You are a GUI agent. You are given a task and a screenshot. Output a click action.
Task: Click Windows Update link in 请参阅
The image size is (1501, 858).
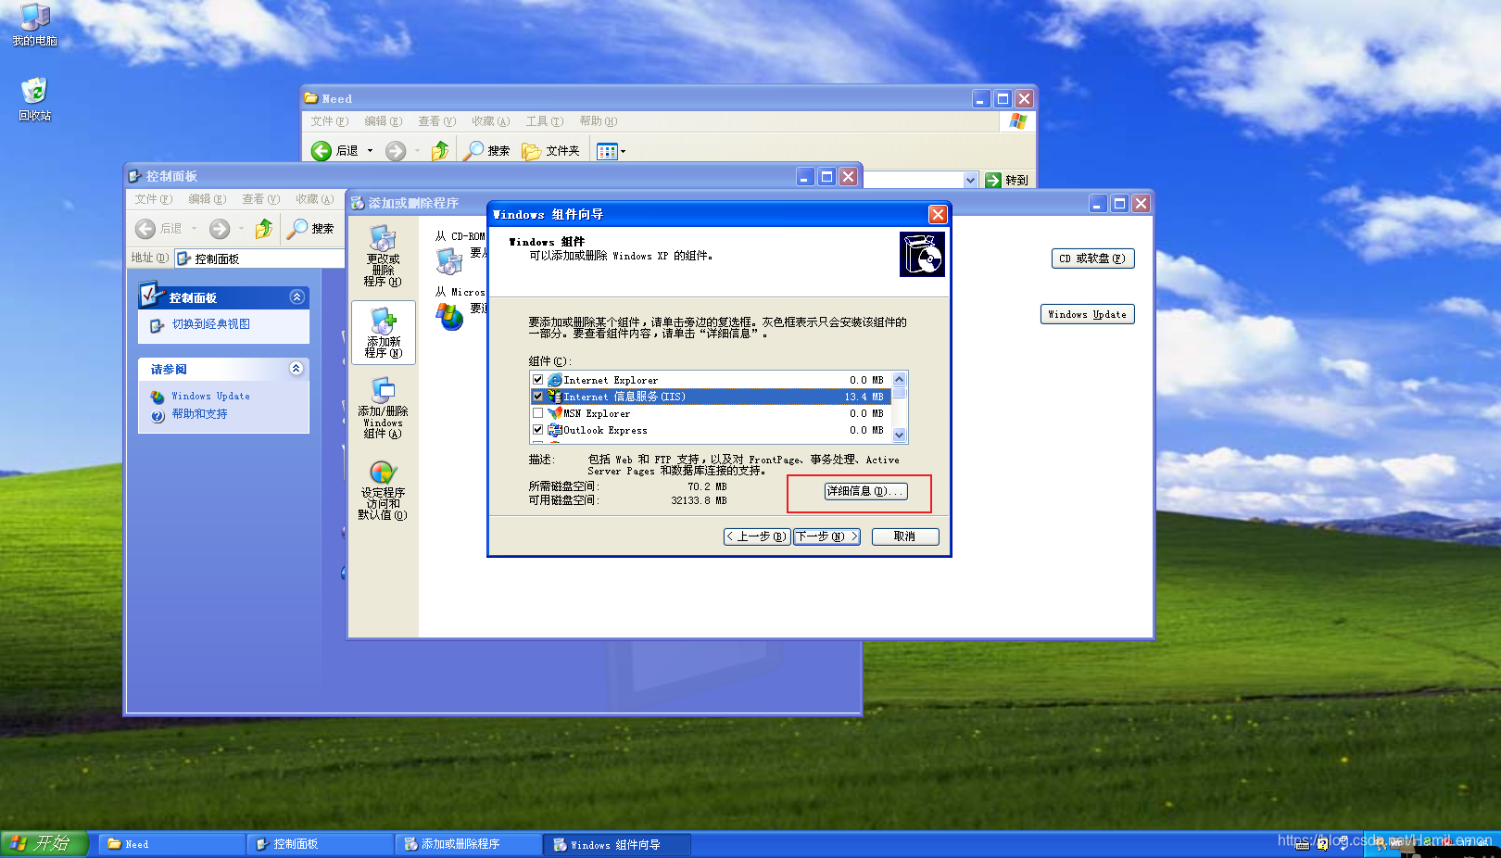click(210, 396)
